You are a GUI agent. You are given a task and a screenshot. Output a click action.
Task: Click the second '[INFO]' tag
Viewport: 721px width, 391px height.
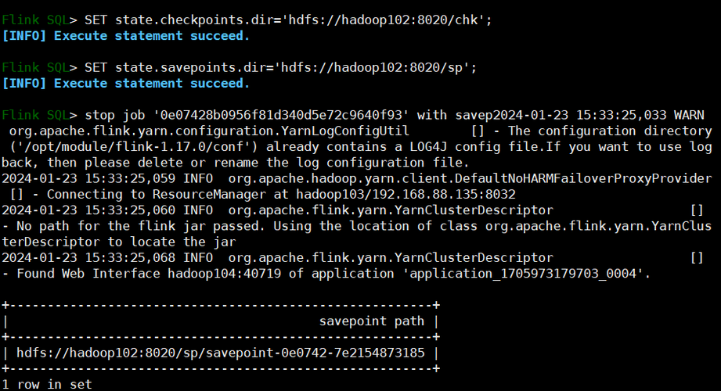tap(24, 83)
